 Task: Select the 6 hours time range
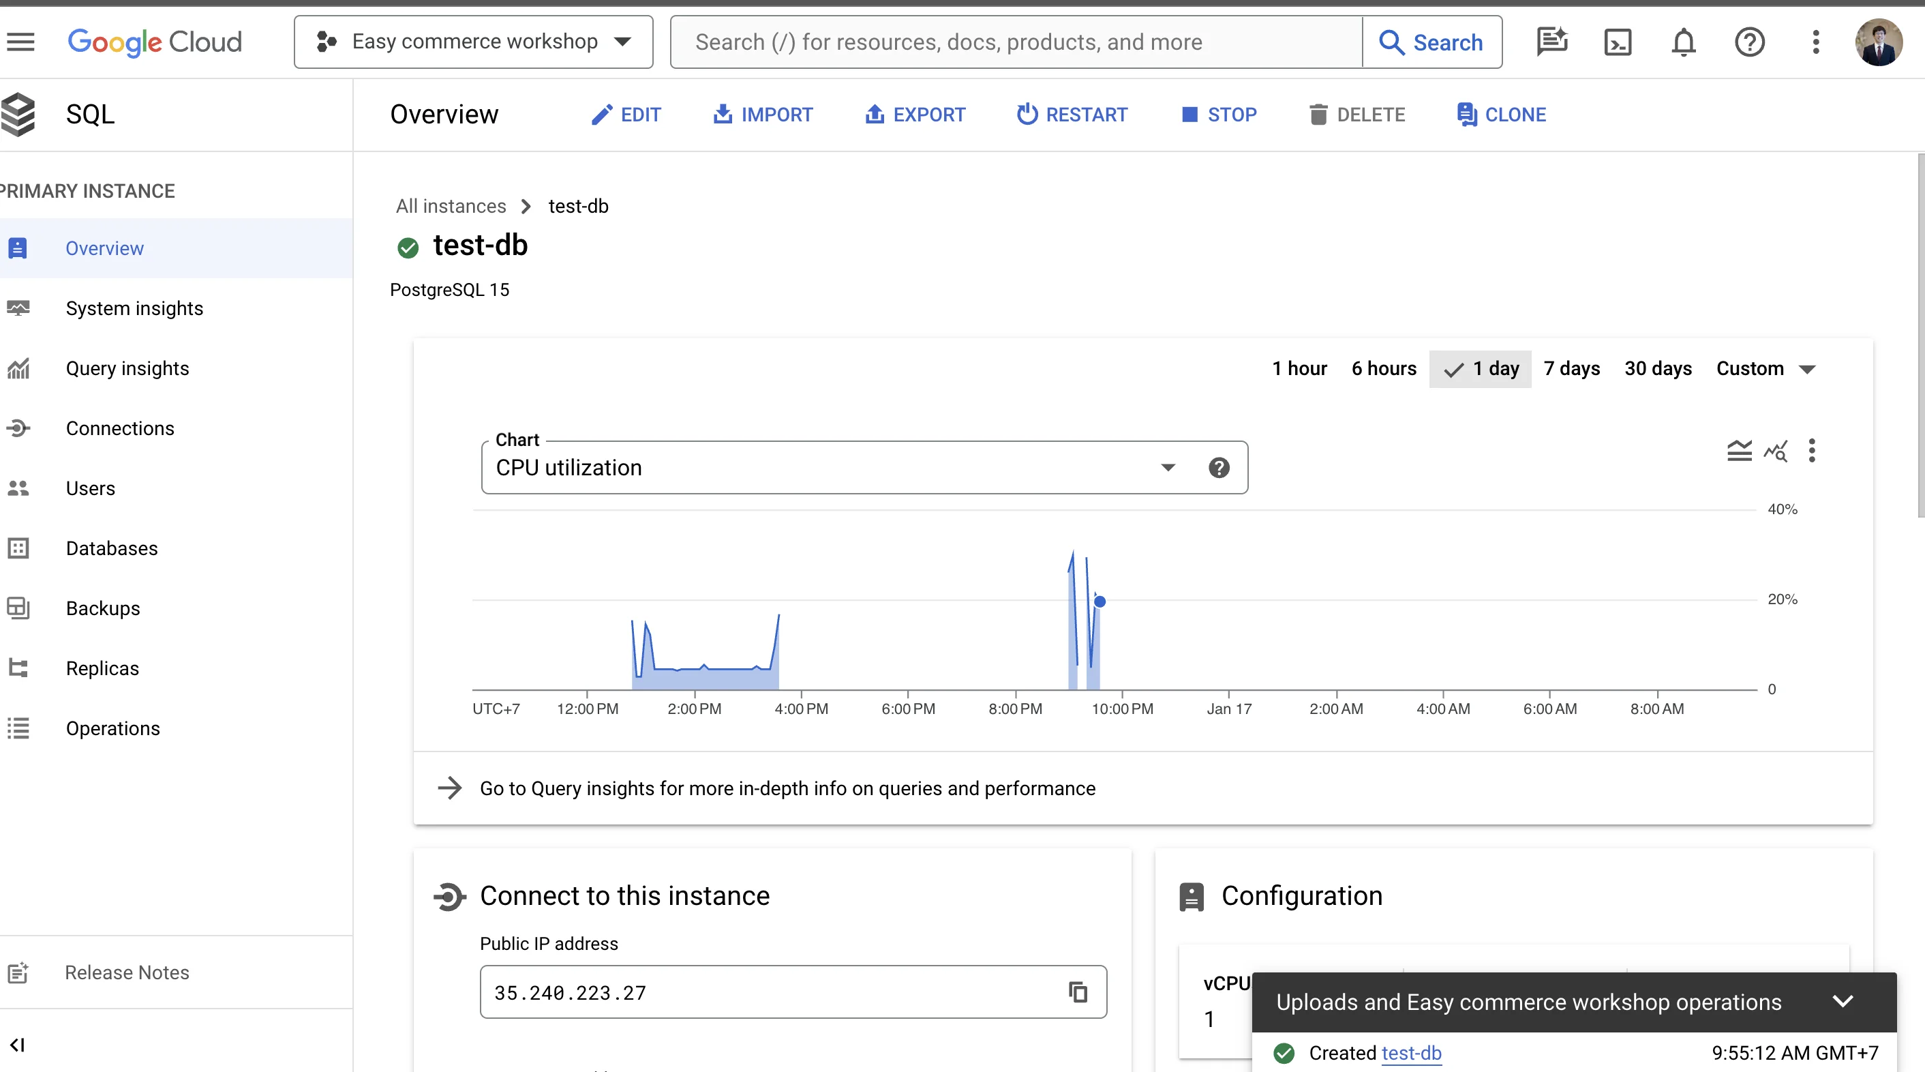pyautogui.click(x=1384, y=368)
